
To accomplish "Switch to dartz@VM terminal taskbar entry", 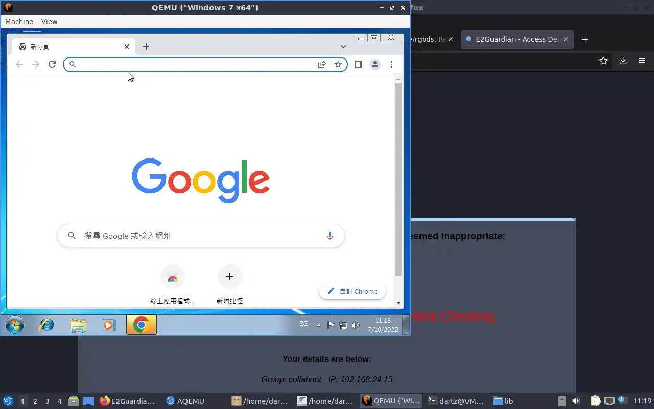I will click(456, 401).
